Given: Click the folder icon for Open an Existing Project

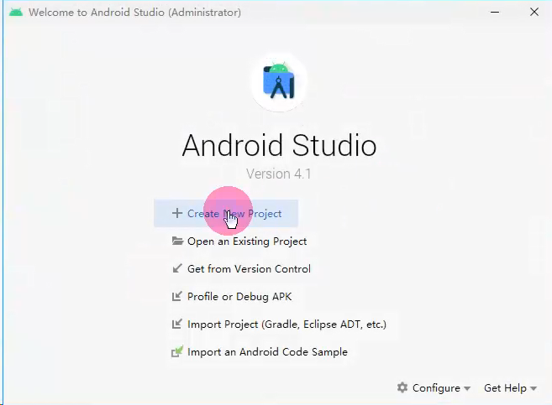Looking at the screenshot, I should pos(177,241).
